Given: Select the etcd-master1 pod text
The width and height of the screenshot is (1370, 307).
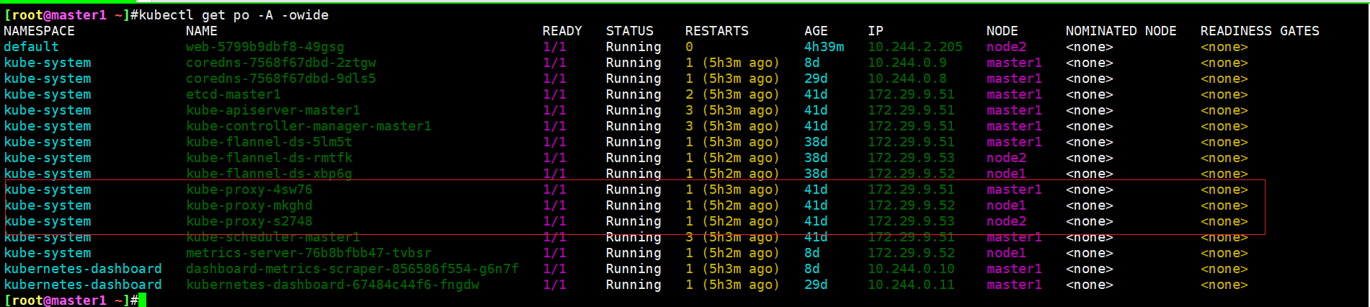Looking at the screenshot, I should point(233,94).
